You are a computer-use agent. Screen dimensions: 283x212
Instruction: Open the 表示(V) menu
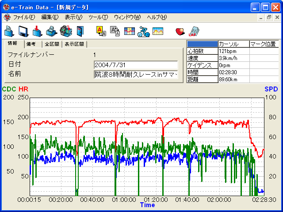pyautogui.click(x=73, y=17)
